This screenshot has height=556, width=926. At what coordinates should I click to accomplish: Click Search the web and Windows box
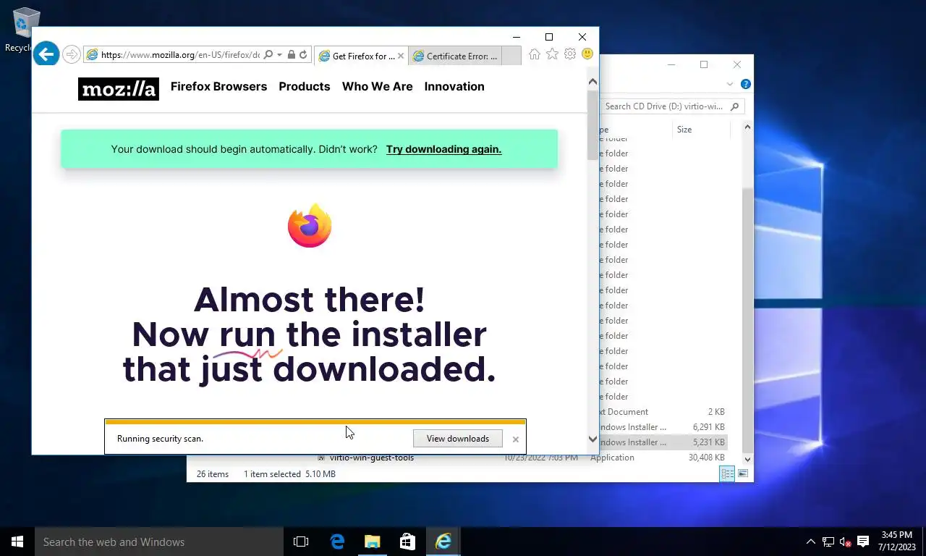coord(159,542)
